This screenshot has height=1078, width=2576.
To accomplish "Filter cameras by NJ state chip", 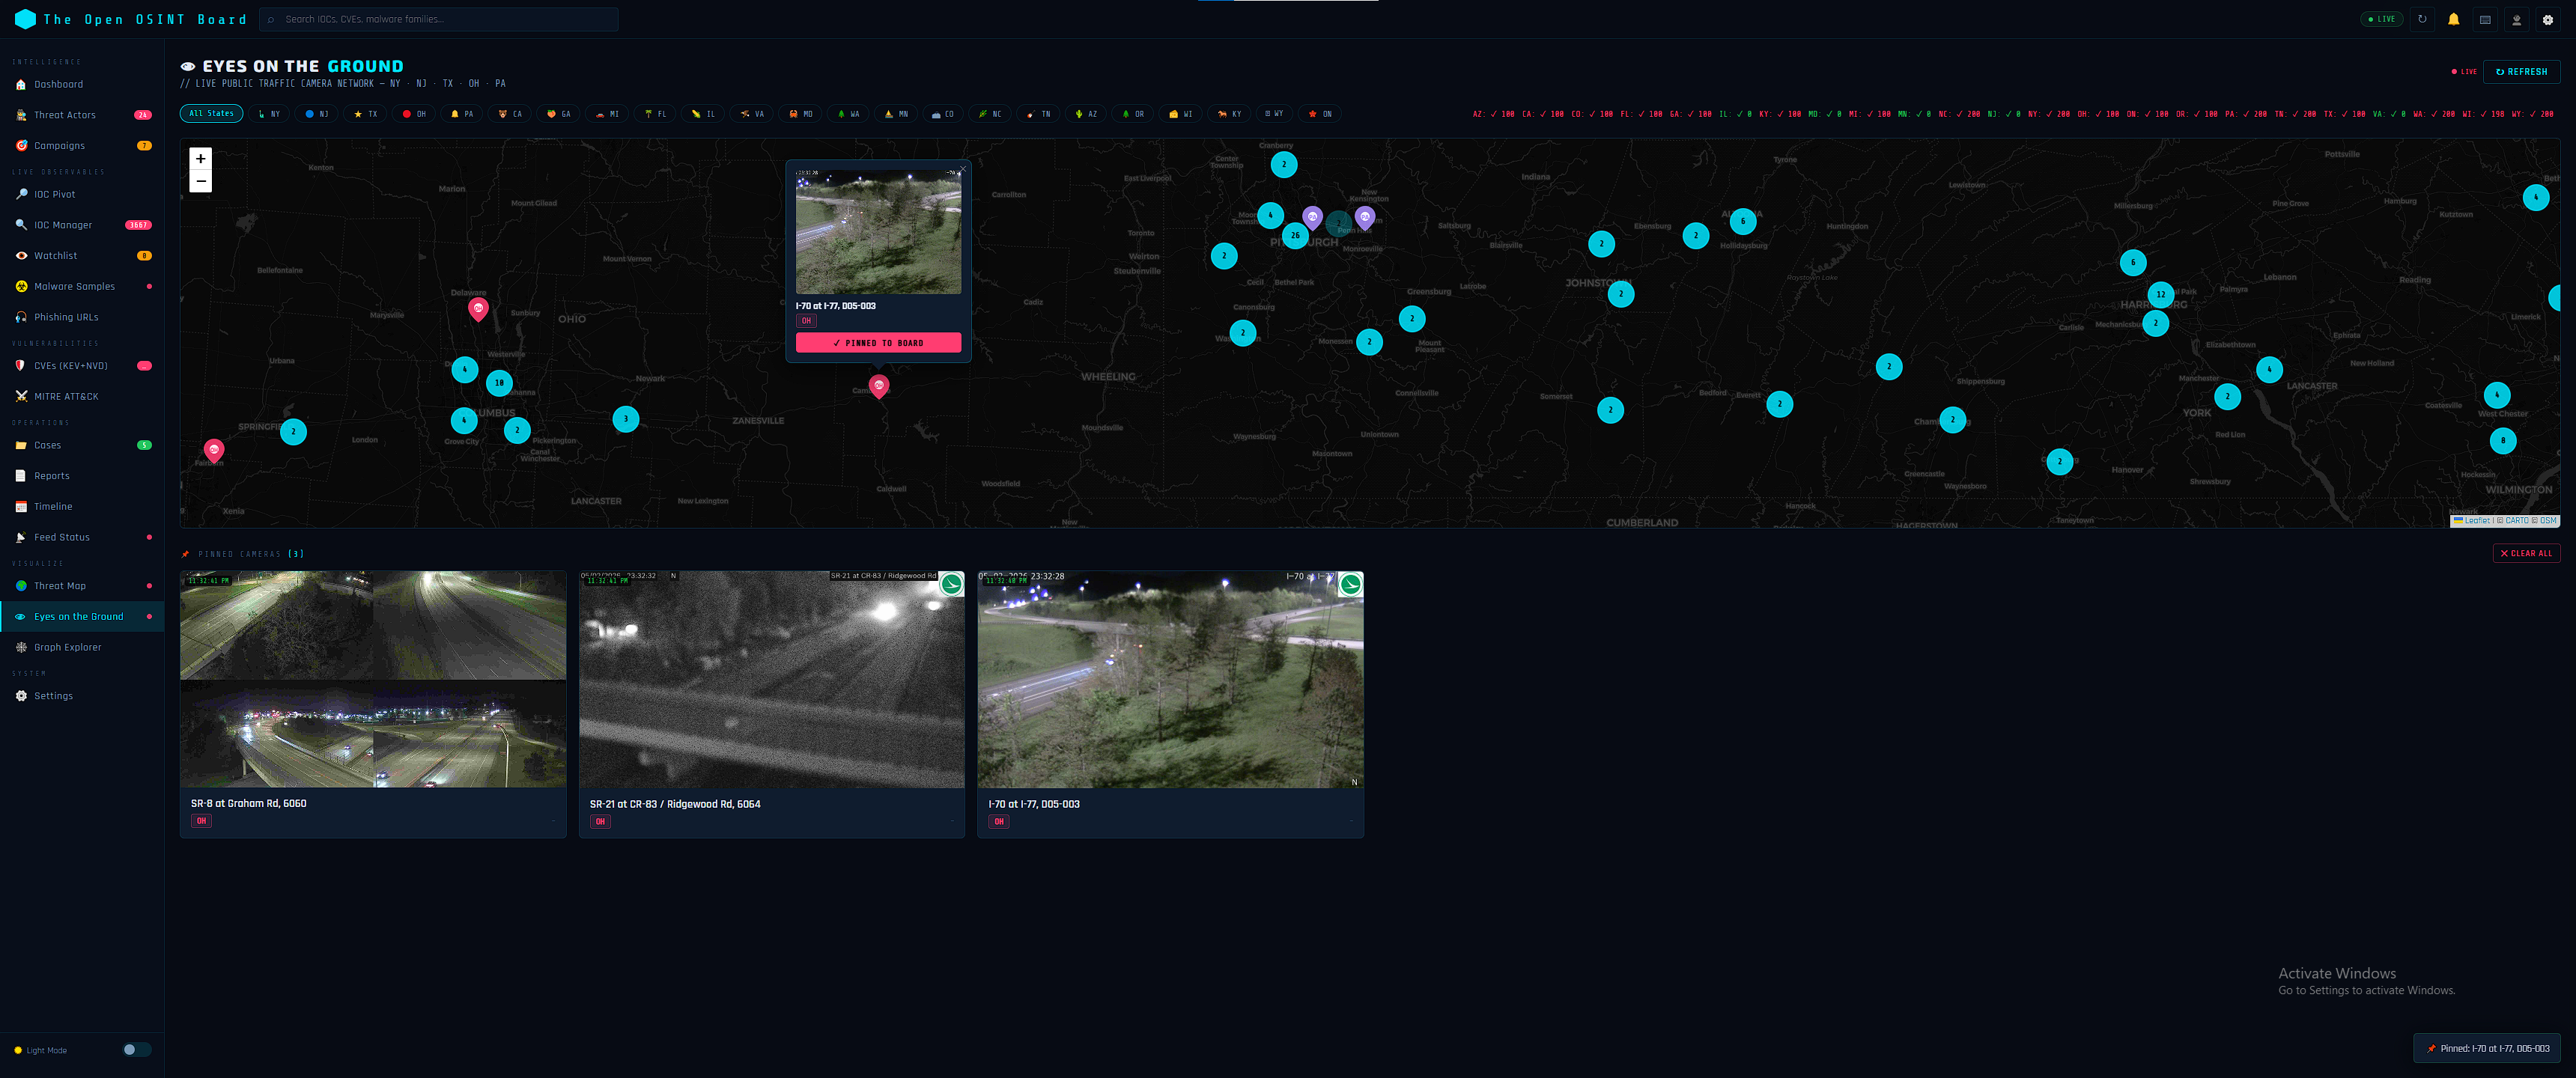I will (317, 114).
